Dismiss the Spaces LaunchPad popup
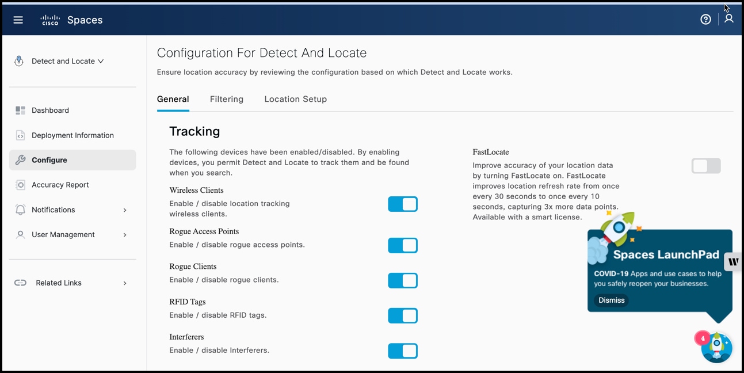The height and width of the screenshot is (373, 744). click(x=611, y=300)
